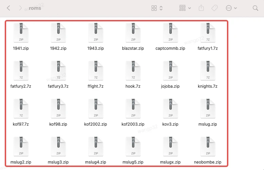Click the filename text fatfury2.7z
The image size is (264, 170).
click(x=21, y=86)
